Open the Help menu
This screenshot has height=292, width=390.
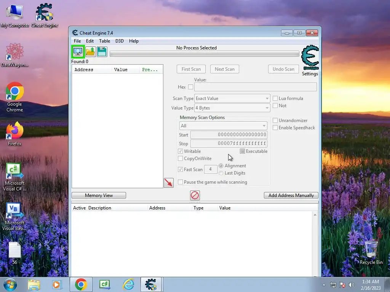tap(134, 41)
